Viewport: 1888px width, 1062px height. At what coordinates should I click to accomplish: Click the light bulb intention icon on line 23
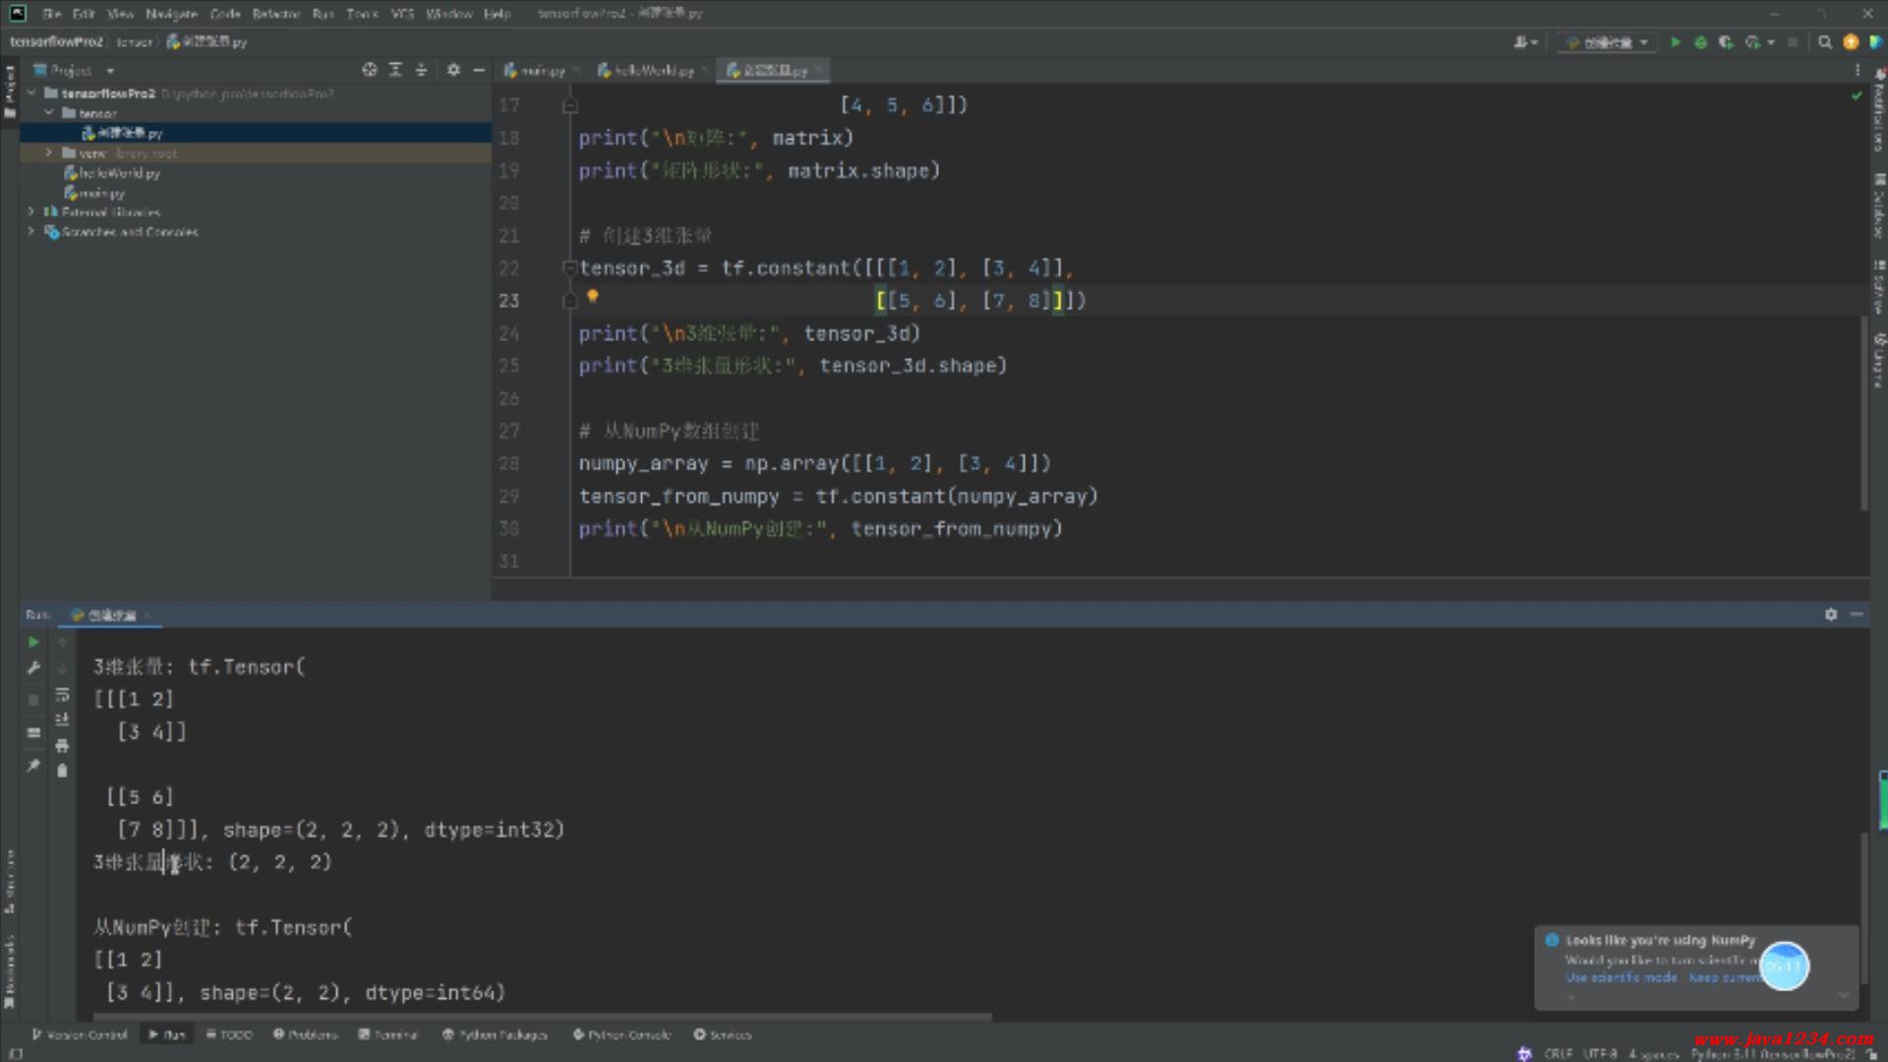click(x=593, y=296)
